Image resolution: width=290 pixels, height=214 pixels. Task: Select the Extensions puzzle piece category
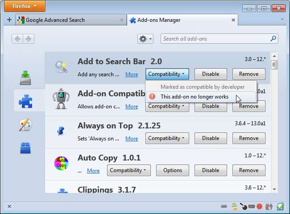(25, 101)
